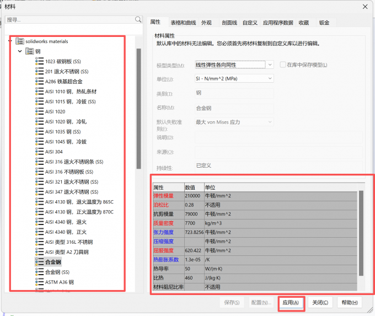Switch to the 表格和曲线 tab

pos(183,23)
